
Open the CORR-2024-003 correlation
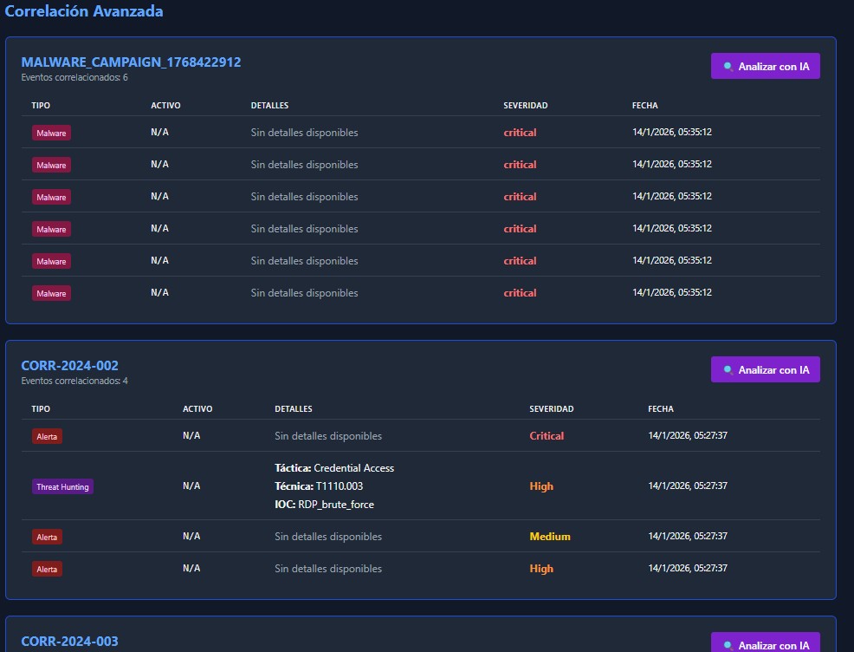70,641
